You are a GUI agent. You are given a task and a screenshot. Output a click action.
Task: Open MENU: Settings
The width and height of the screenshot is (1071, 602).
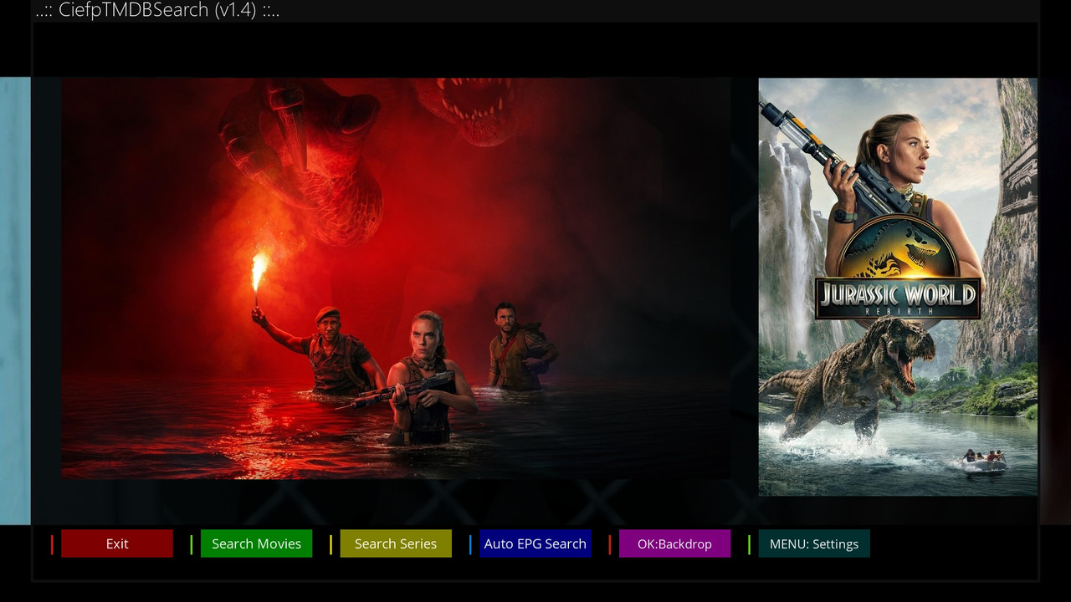point(814,543)
